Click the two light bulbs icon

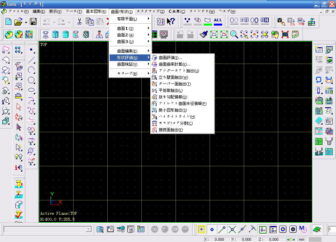(19, 157)
